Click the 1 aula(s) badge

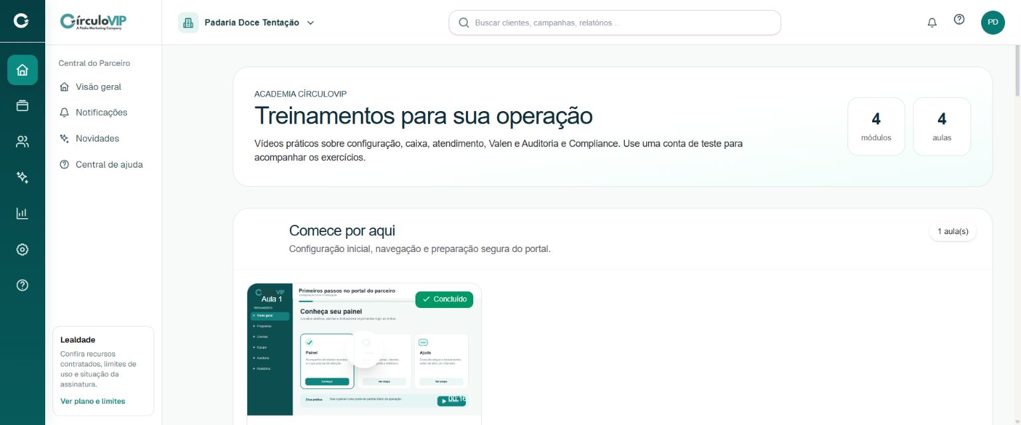[x=953, y=231]
